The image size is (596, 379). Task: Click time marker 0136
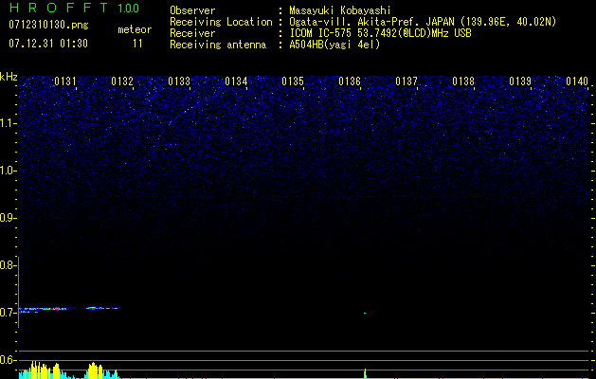(350, 81)
